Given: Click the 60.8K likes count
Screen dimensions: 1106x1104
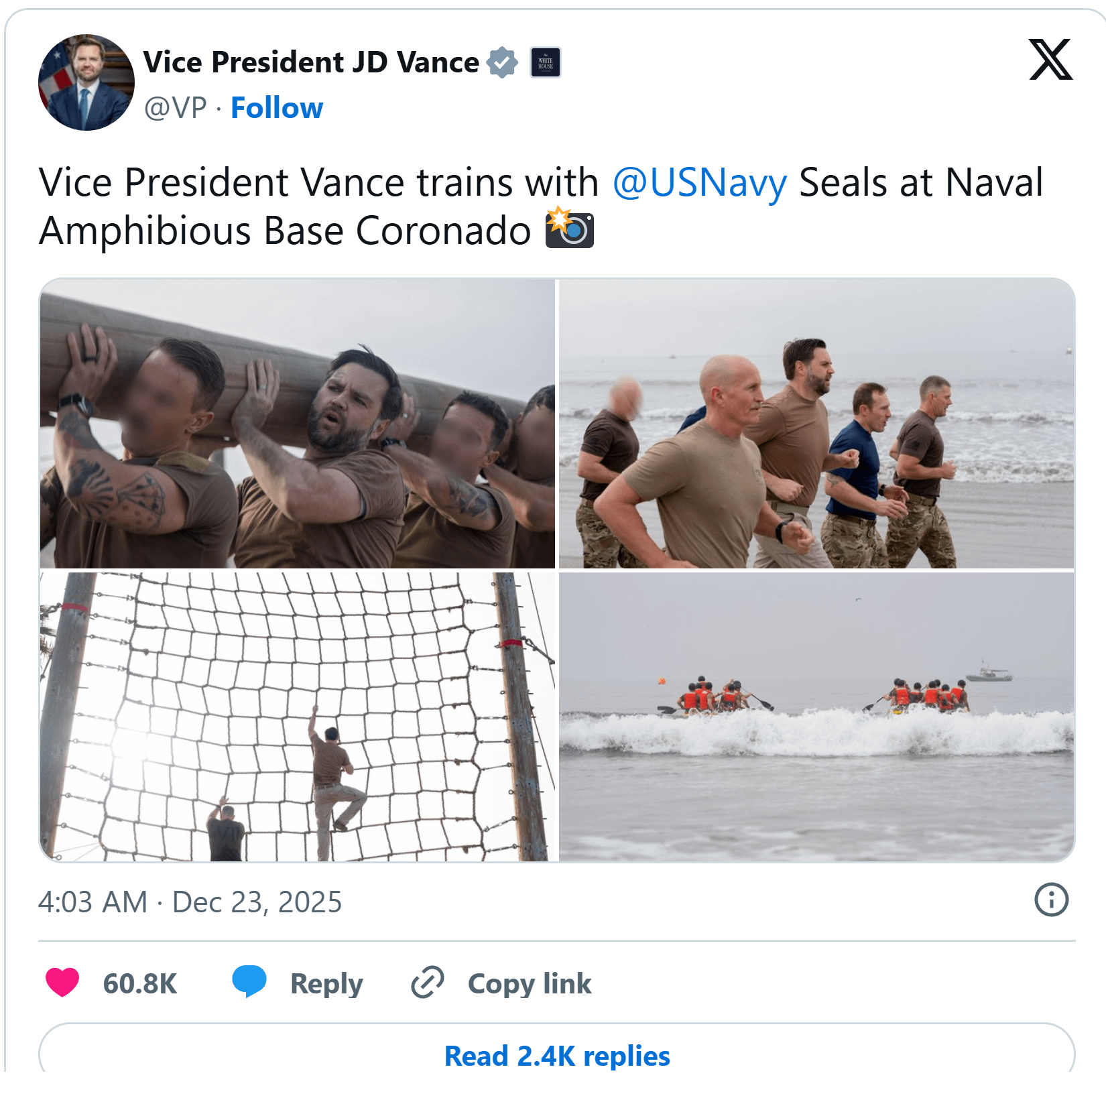Looking at the screenshot, I should [x=139, y=983].
